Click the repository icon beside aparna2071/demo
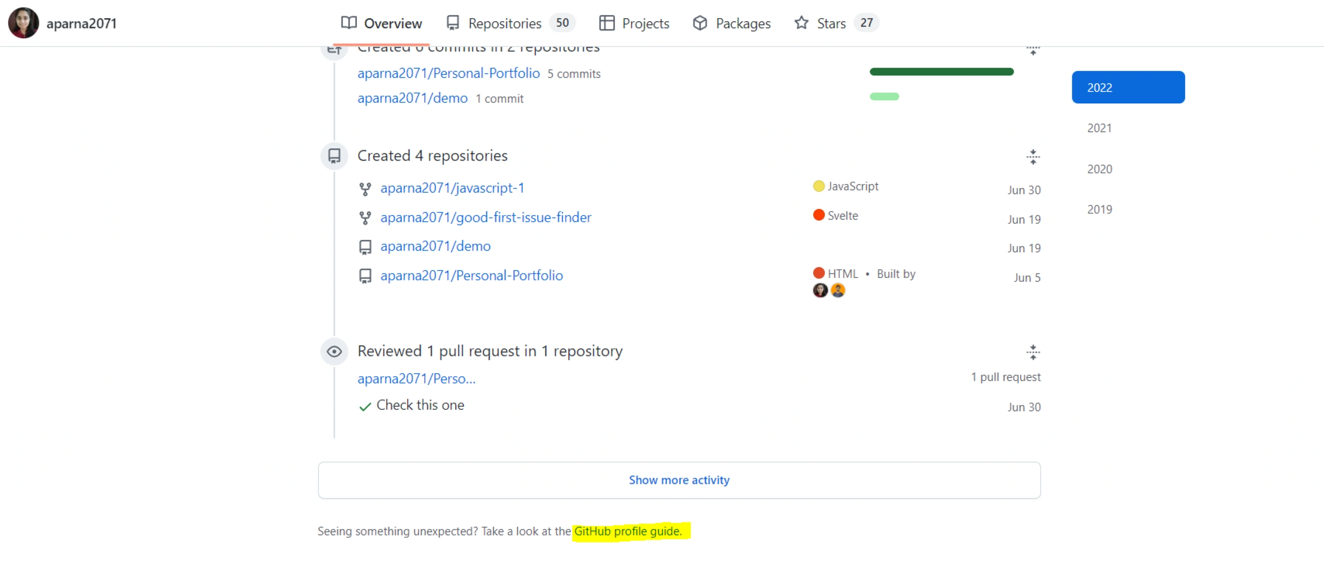This screenshot has width=1324, height=584. [x=365, y=248]
